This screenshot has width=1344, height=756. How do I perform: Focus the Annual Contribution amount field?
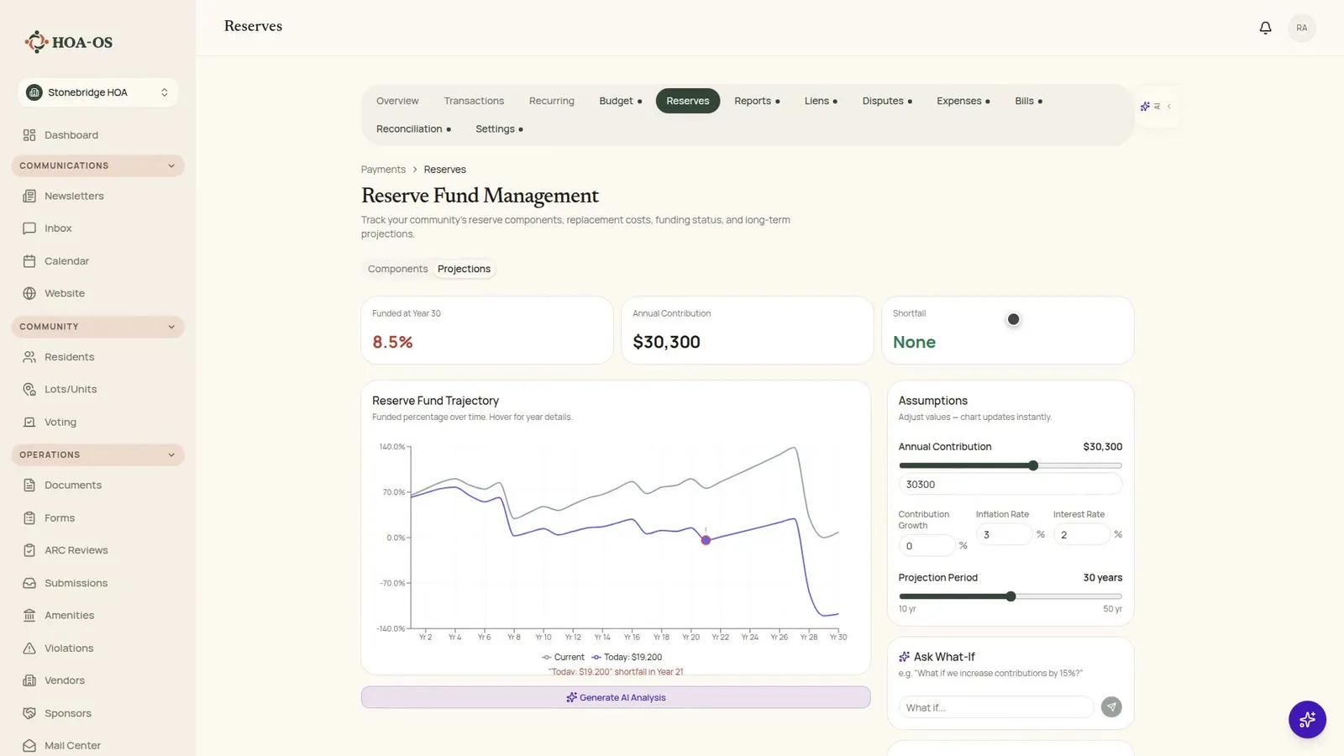(1010, 485)
